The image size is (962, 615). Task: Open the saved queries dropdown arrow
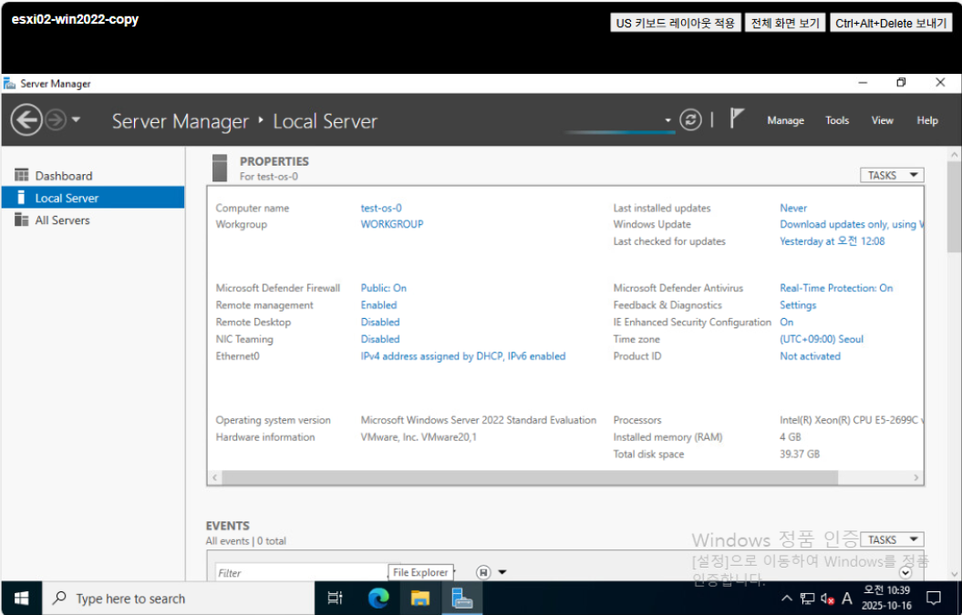coord(502,572)
